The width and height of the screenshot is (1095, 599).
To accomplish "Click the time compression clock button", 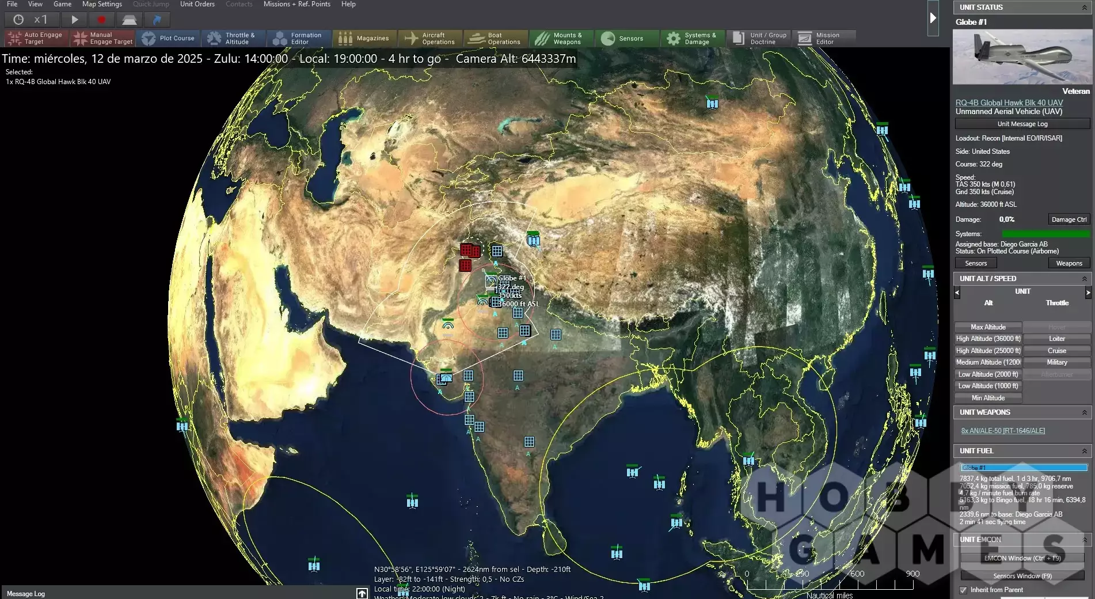I will tap(18, 20).
